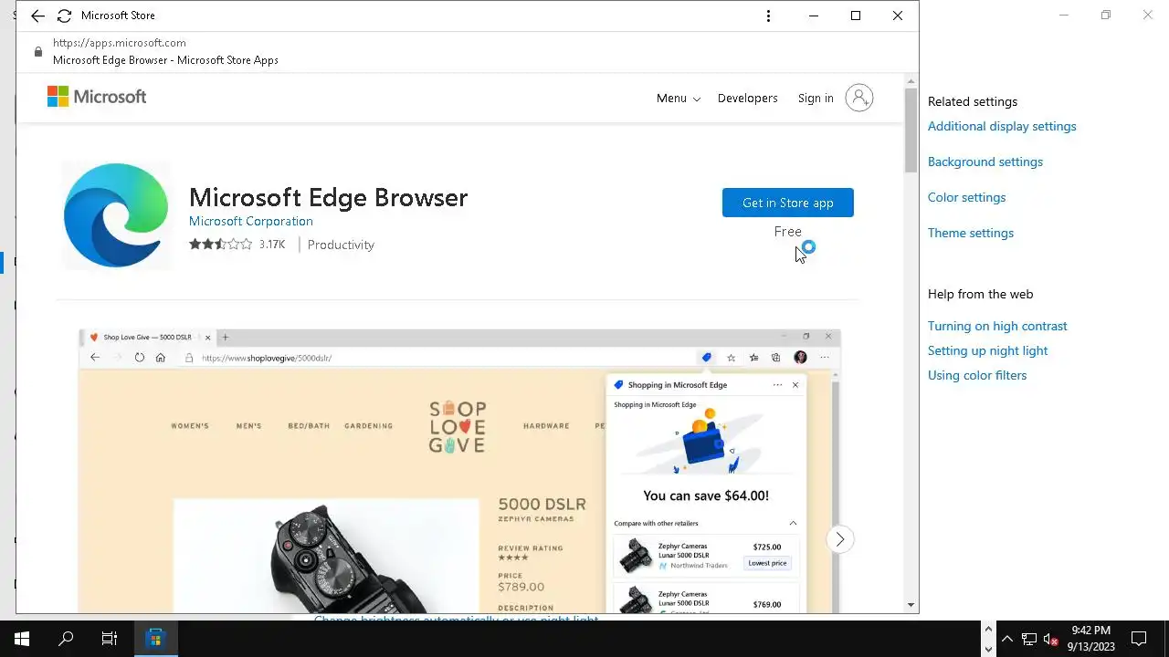Click the Microsoft Edge app logo
This screenshot has height=657, width=1169.
[116, 215]
